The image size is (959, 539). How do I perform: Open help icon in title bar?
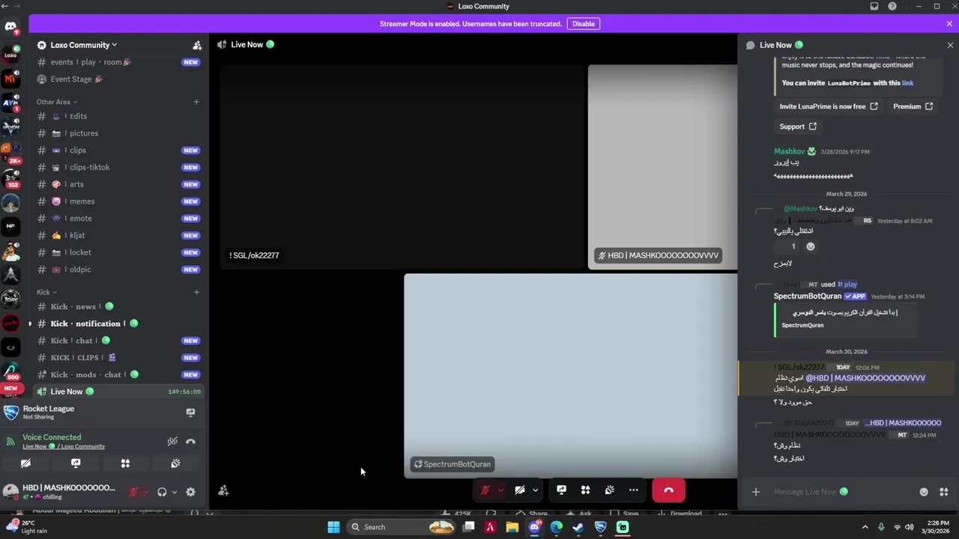[x=892, y=6]
